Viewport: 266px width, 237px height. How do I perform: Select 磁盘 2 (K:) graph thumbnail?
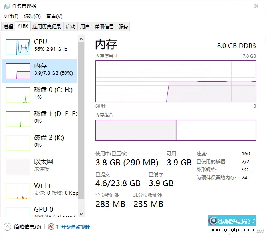18,143
